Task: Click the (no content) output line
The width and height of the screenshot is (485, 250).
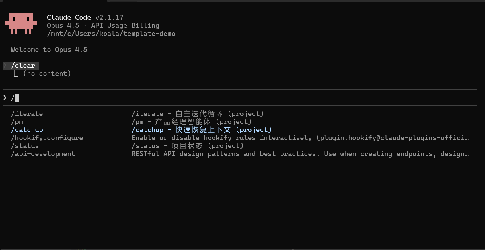Action: click(47, 74)
